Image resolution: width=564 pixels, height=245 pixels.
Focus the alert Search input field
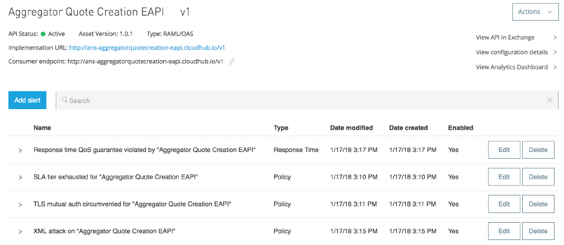pyautogui.click(x=302, y=100)
